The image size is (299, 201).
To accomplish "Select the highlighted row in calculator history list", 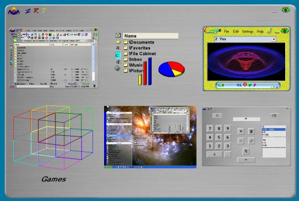I will pos(274,129).
